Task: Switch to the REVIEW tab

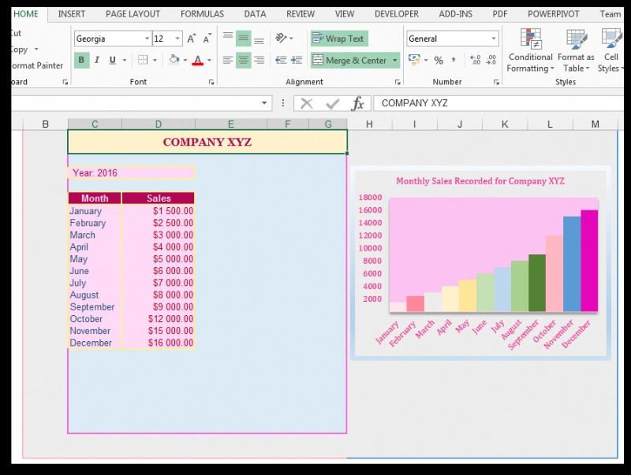Action: pyautogui.click(x=301, y=14)
